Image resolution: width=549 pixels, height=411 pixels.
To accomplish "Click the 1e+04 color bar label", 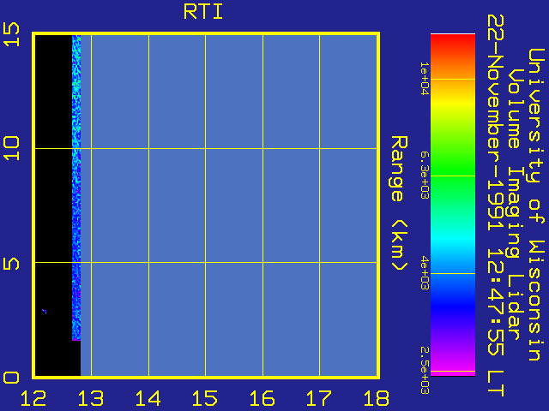I will (425, 79).
